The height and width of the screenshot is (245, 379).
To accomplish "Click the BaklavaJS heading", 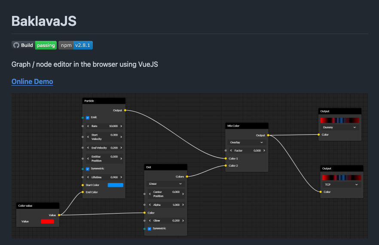I will coord(44,21).
